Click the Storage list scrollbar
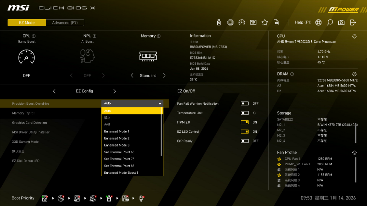The width and height of the screenshot is (367, 206). coord(356,133)
